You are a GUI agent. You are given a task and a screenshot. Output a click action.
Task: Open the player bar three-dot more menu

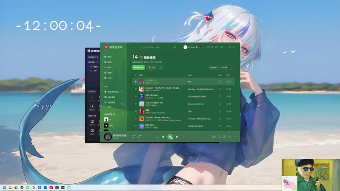click(x=235, y=137)
